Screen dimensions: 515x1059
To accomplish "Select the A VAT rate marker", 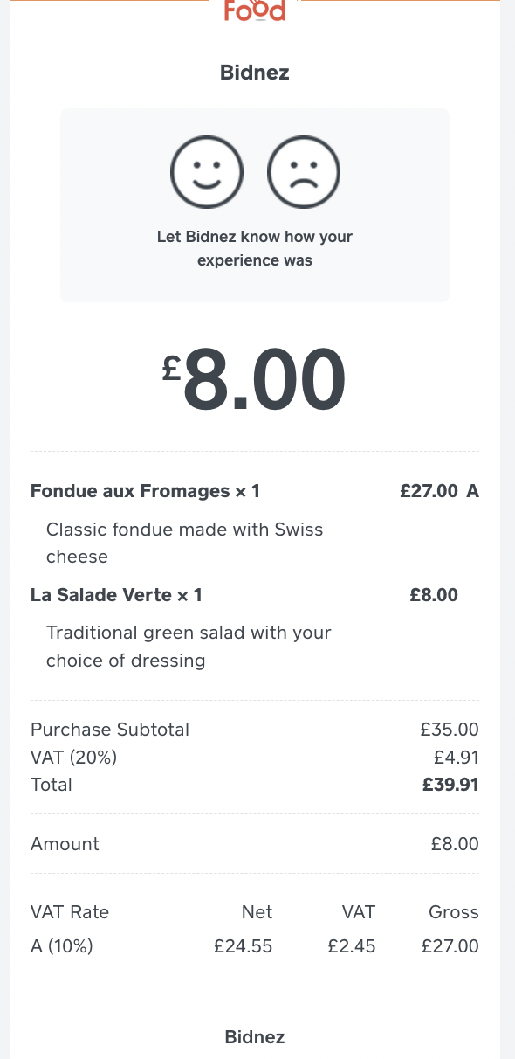I will (x=472, y=491).
